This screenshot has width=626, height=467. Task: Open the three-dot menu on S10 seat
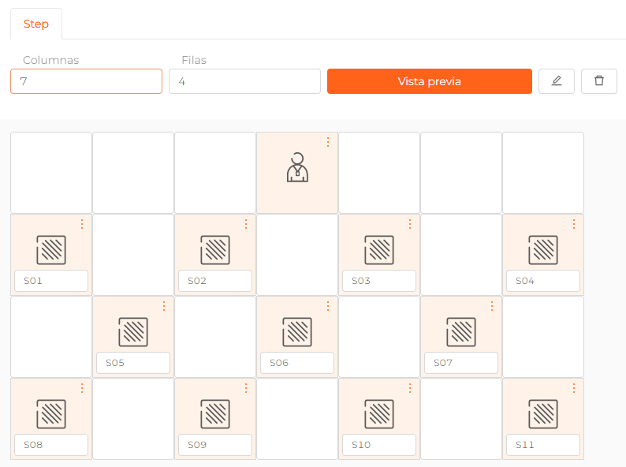(x=410, y=388)
